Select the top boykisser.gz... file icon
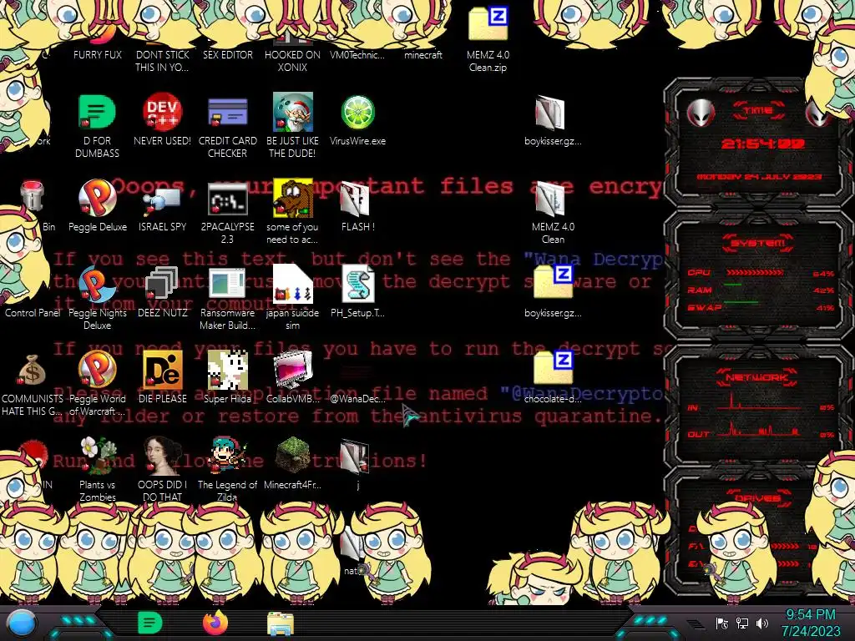855x641 pixels. tap(553, 120)
